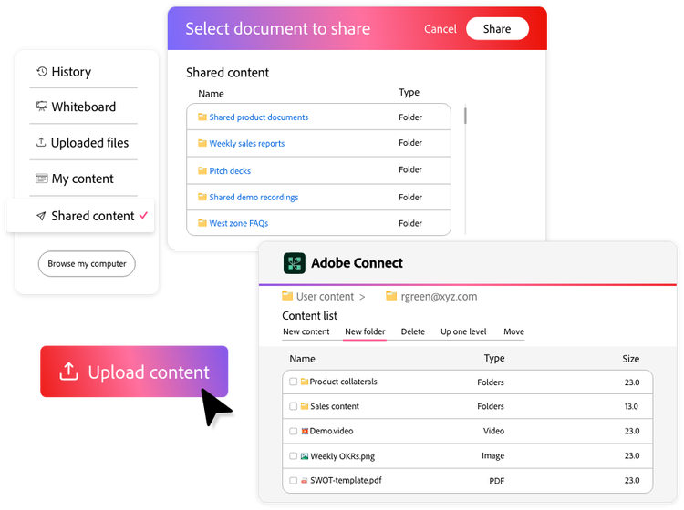Open Shared demo recordings link

pyautogui.click(x=254, y=197)
